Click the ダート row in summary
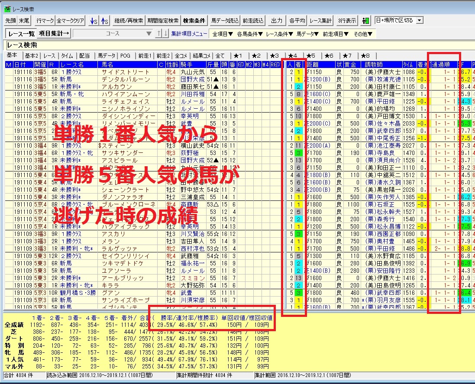This screenshot has height=384, width=475. (x=137, y=339)
